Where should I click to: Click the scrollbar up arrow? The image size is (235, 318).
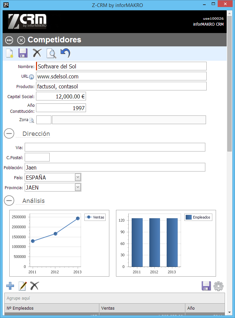click(230, 13)
